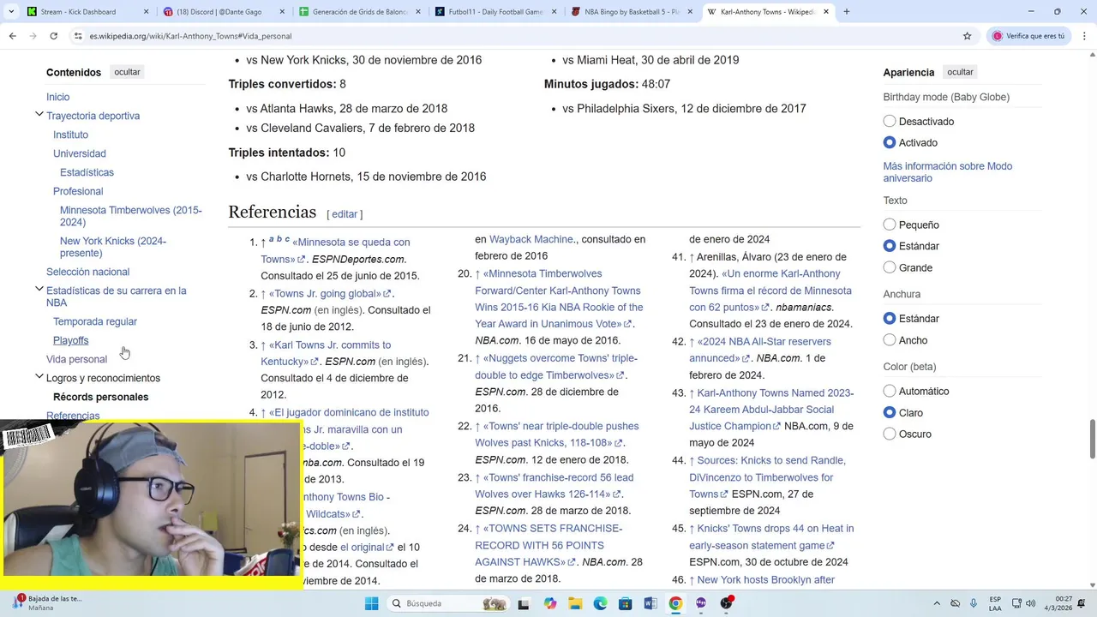Choose the Claro color mode
Screen dimensions: 1097x617
pos(890,412)
